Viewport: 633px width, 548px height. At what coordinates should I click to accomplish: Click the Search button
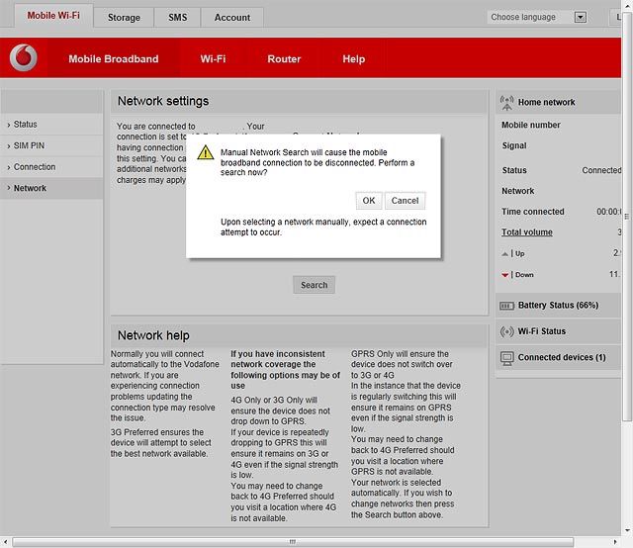tap(315, 285)
